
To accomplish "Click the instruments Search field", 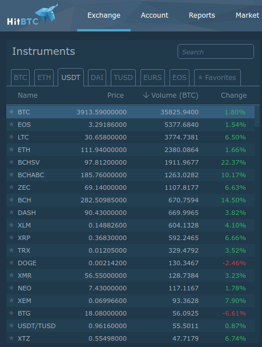I will coord(216,51).
